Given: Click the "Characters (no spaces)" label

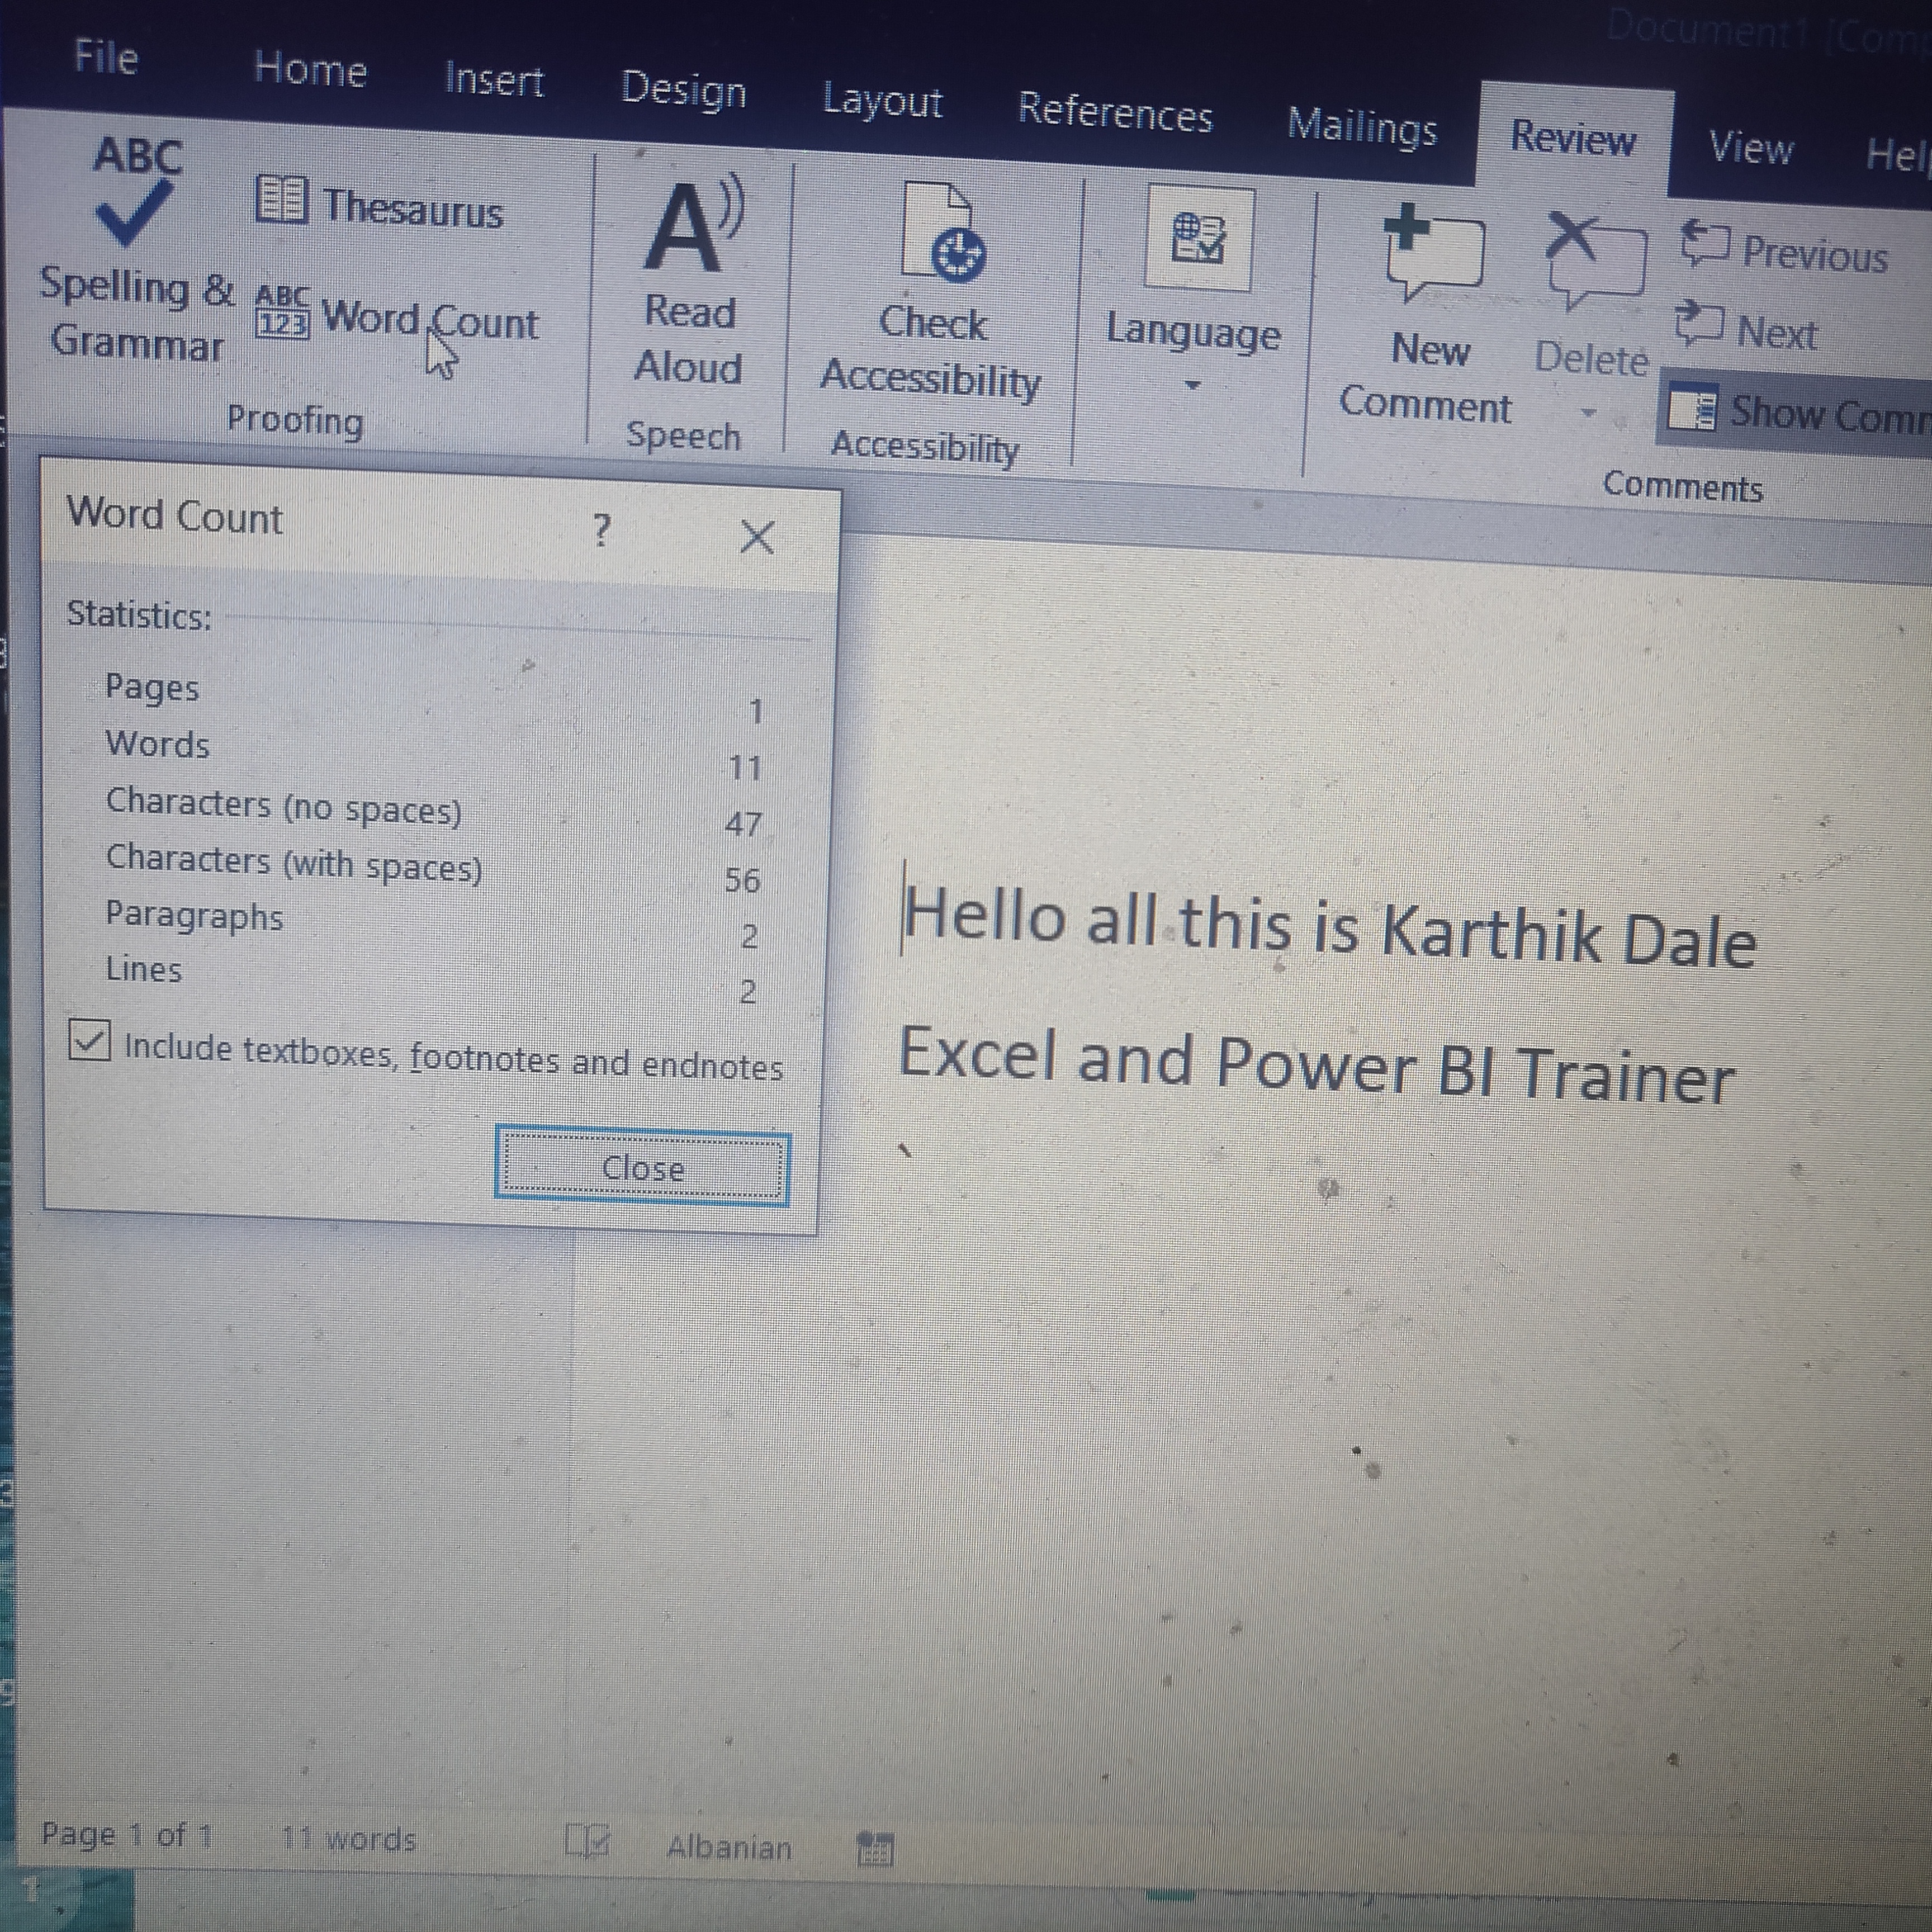Looking at the screenshot, I should [x=284, y=806].
